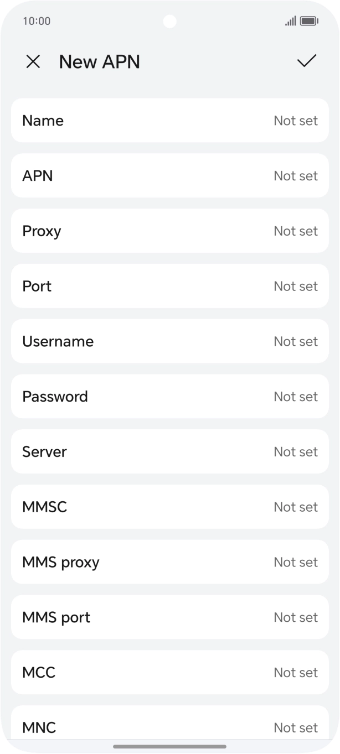340x754 pixels.
Task: Save APN with the checkmark icon
Action: [306, 61]
